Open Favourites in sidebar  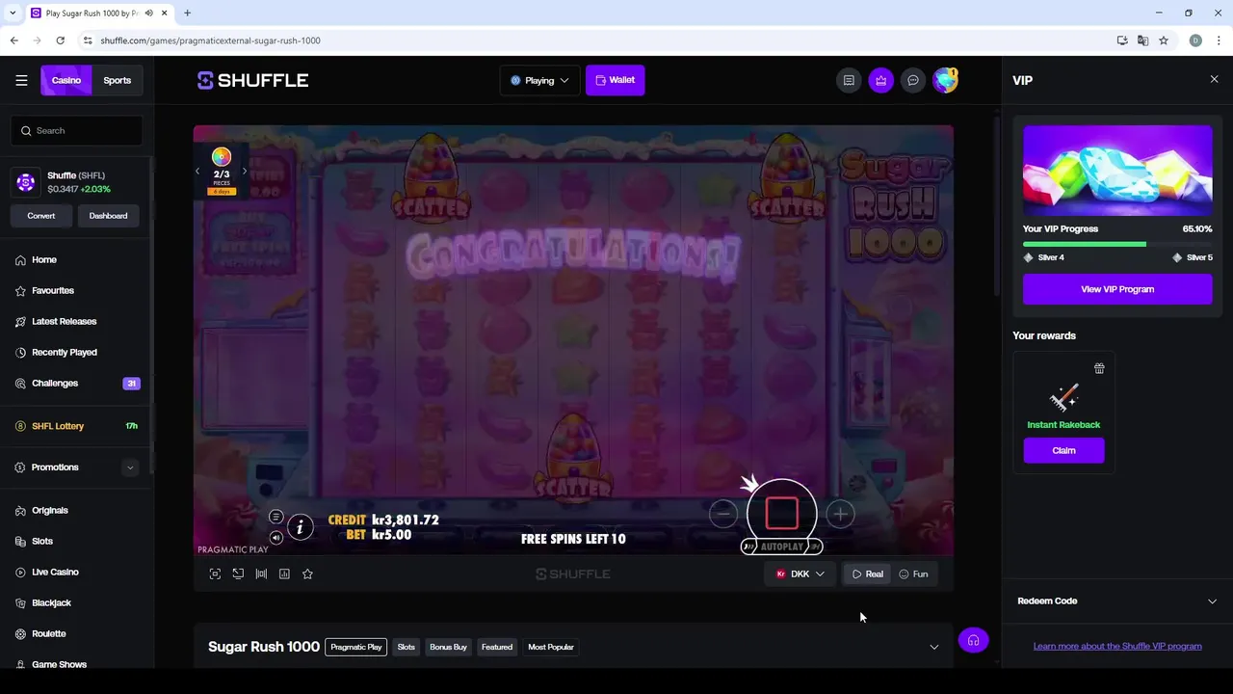click(53, 290)
